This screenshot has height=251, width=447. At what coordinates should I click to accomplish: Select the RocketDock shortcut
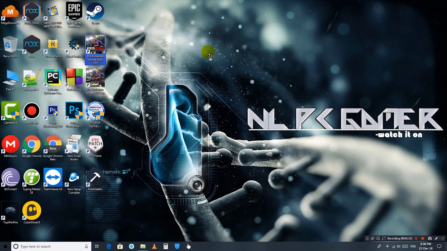[53, 47]
